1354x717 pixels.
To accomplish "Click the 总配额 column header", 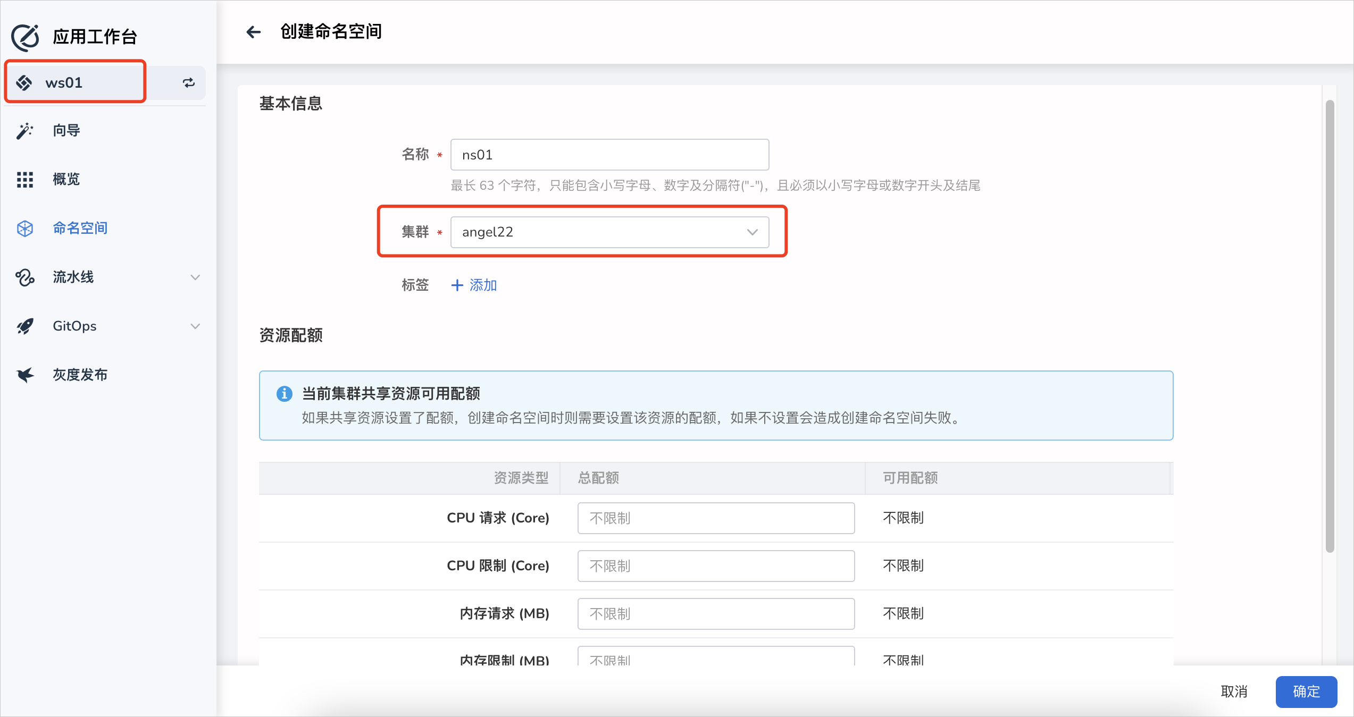I will click(x=598, y=478).
